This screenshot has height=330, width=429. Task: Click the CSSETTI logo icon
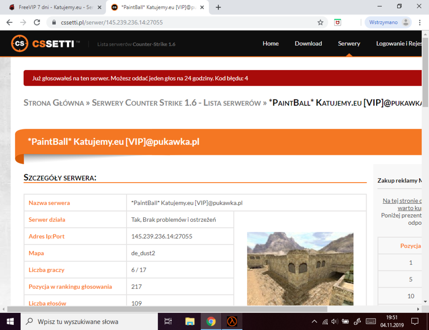pyautogui.click(x=19, y=43)
